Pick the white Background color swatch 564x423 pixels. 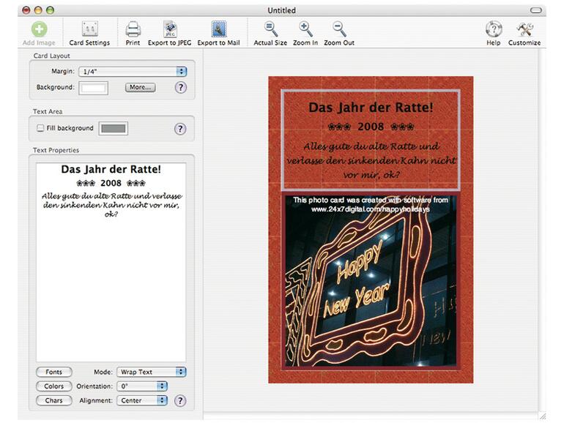[94, 88]
